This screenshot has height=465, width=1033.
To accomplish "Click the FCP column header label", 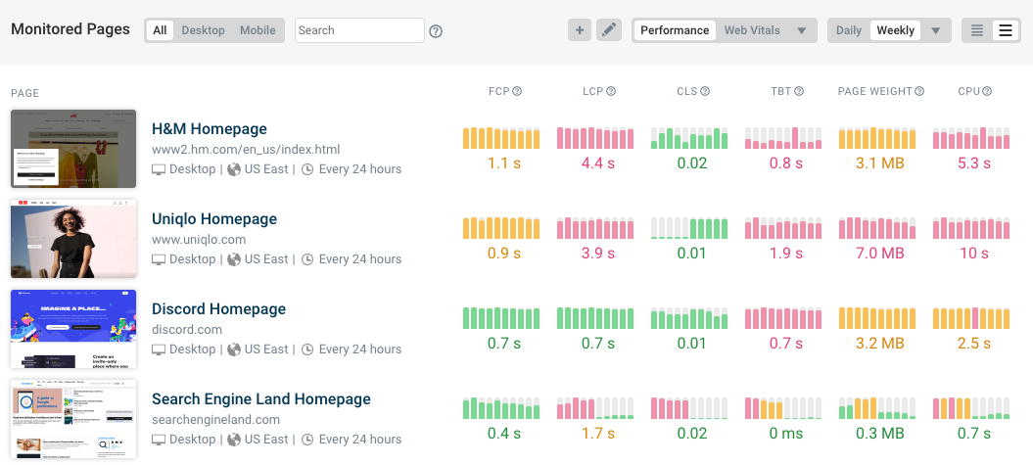I will pyautogui.click(x=499, y=92).
